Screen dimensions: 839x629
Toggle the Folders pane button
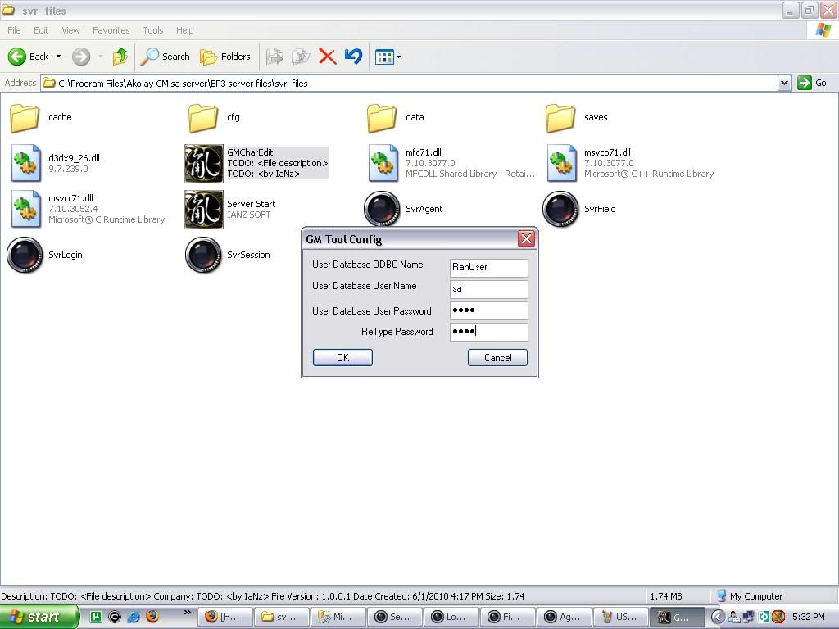click(225, 57)
